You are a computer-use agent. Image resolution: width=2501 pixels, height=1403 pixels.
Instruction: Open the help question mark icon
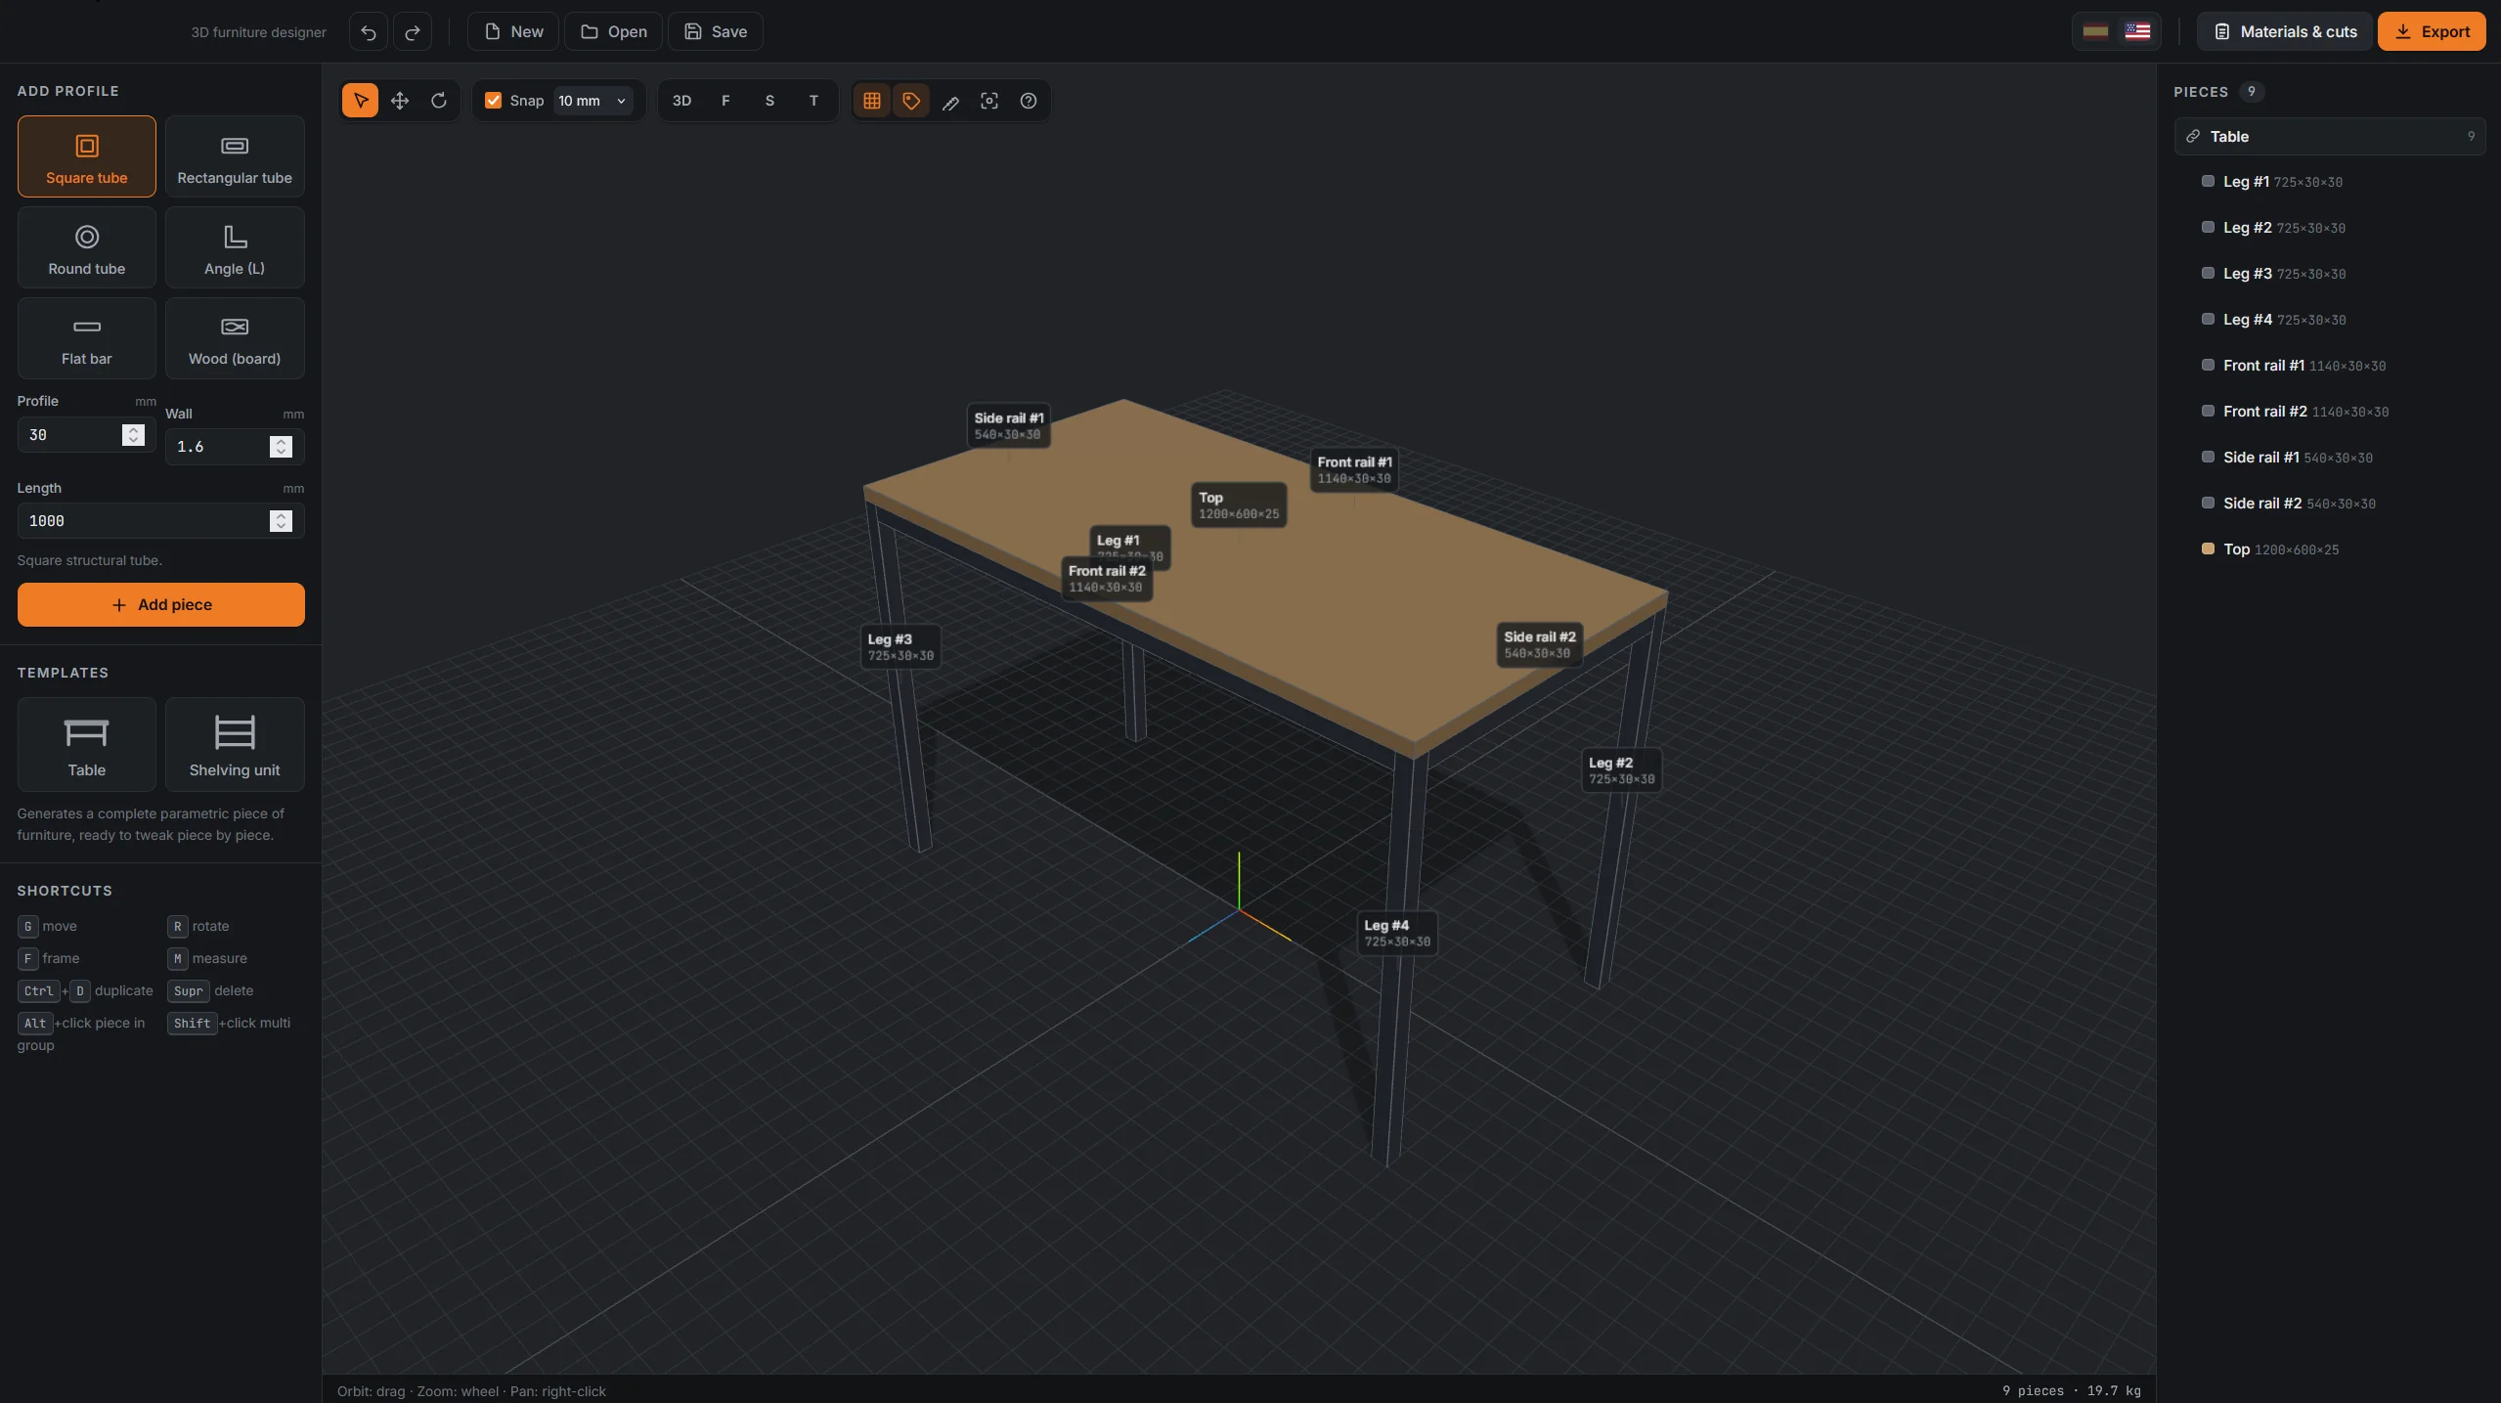(1029, 101)
